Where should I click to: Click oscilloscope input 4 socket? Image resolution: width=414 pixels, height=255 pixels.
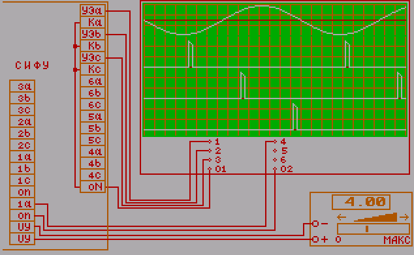pyautogui.click(x=275, y=142)
